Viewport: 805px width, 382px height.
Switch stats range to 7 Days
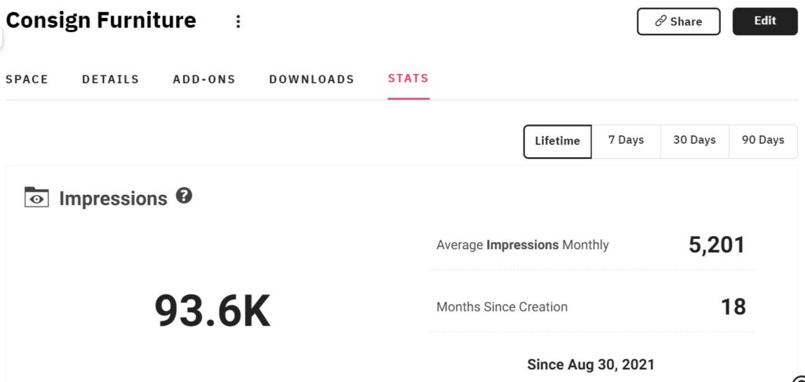click(x=626, y=140)
